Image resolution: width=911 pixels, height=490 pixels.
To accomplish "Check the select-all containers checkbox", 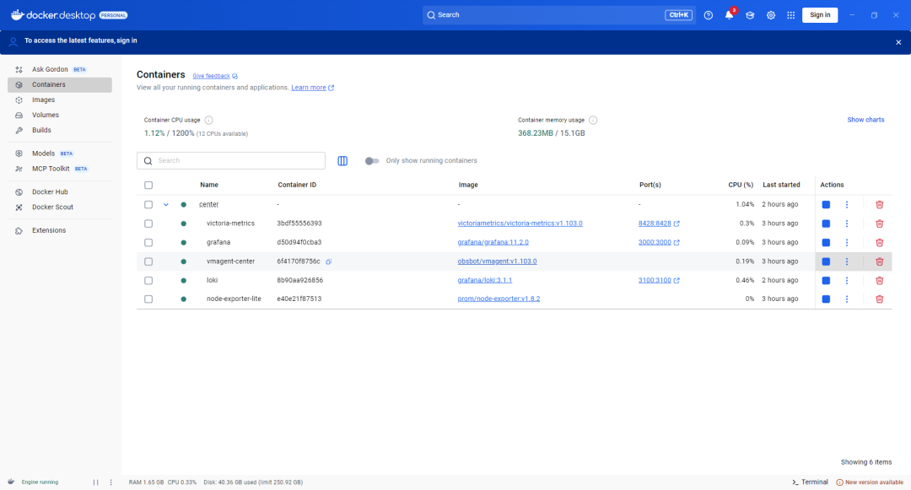I will (x=148, y=185).
